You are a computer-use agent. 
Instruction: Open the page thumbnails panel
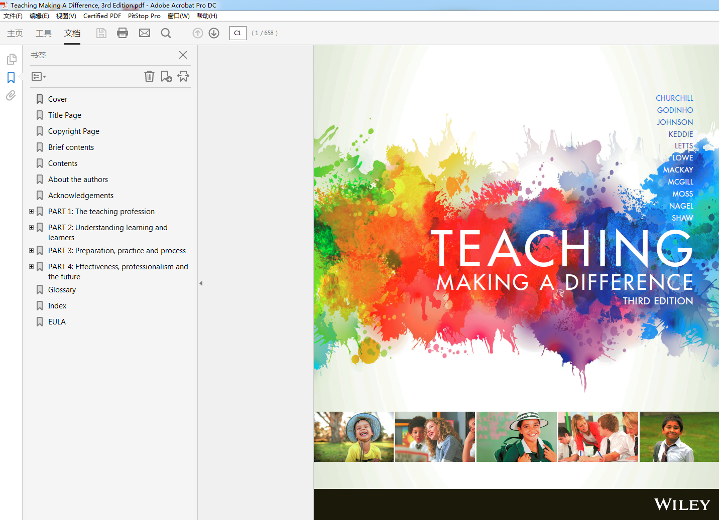[x=11, y=59]
